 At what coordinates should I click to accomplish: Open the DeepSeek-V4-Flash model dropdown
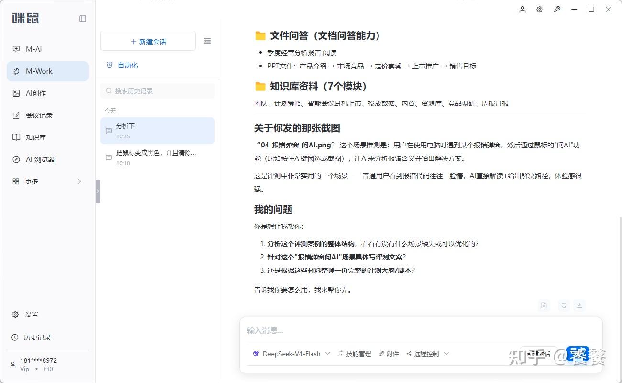[x=291, y=354]
